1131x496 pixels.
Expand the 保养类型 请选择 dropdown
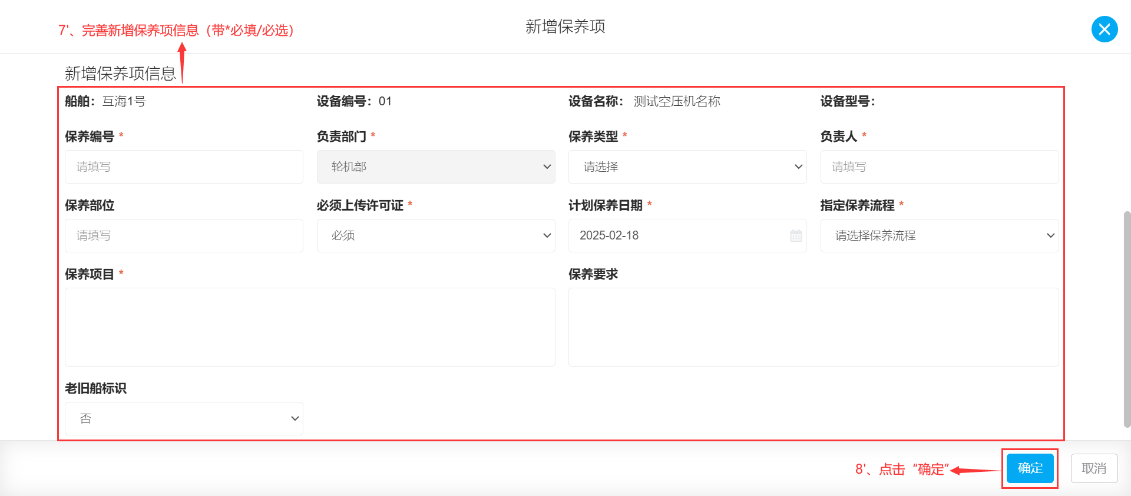(x=687, y=167)
